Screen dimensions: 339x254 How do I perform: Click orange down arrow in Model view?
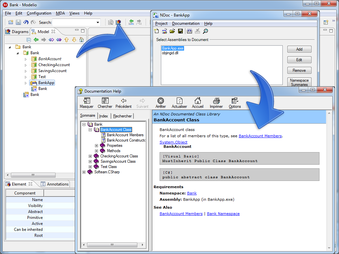tap(74, 40)
